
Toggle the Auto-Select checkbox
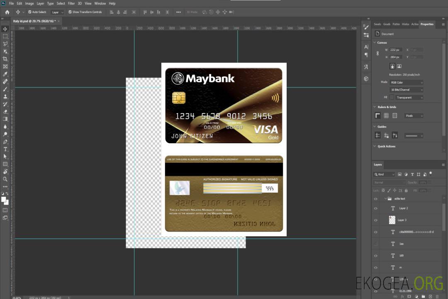click(x=30, y=12)
